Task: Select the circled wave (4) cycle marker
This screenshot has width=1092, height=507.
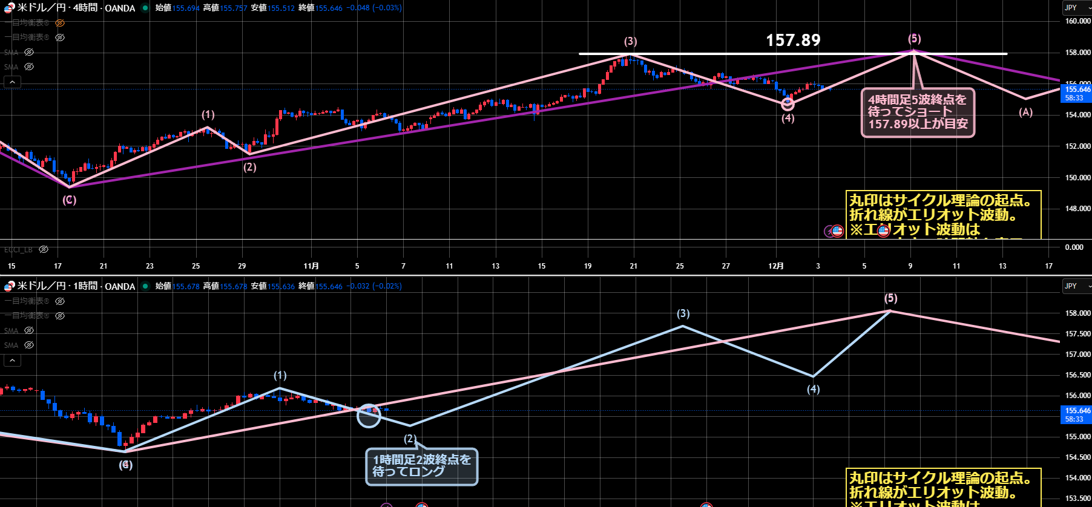Action: [788, 103]
